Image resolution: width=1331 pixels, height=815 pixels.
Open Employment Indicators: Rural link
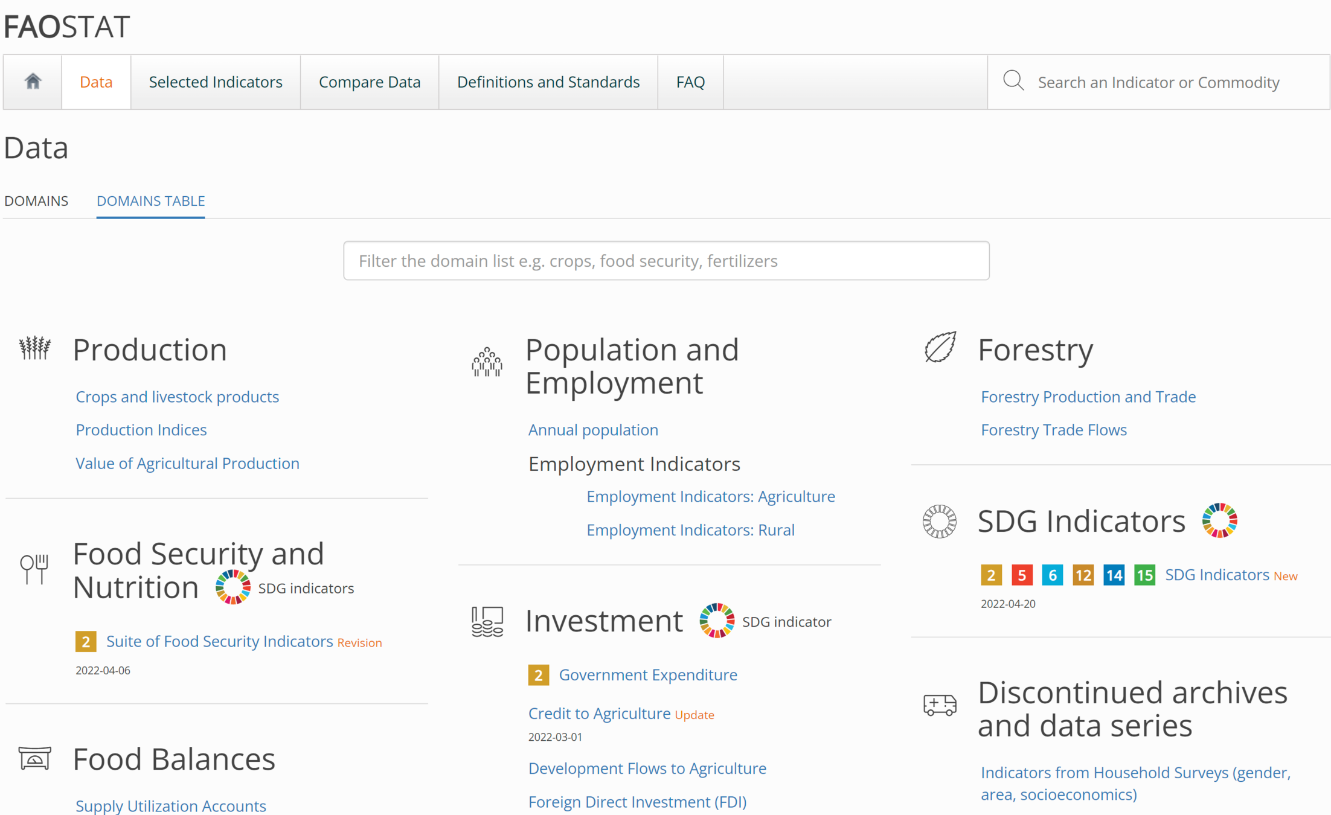click(x=690, y=529)
